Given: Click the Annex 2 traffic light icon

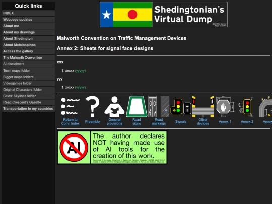Looking at the screenshot, I should [x=247, y=106].
